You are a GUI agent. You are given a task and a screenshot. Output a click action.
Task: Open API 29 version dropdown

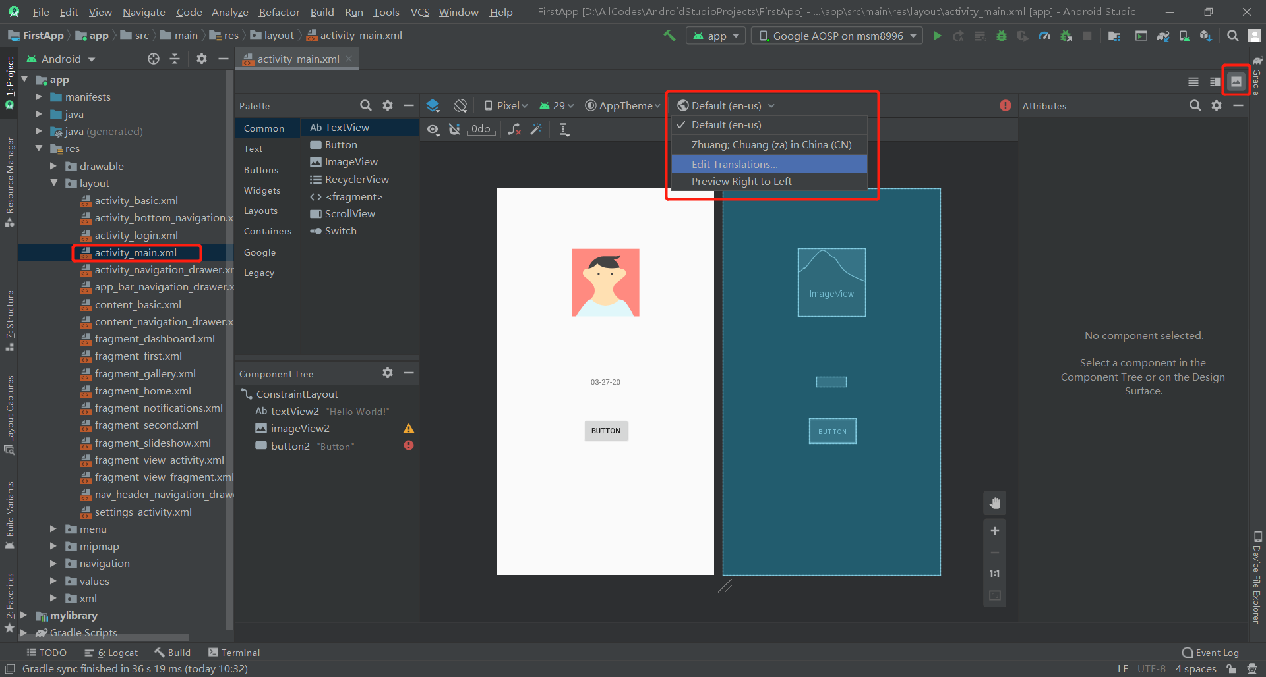tap(557, 105)
